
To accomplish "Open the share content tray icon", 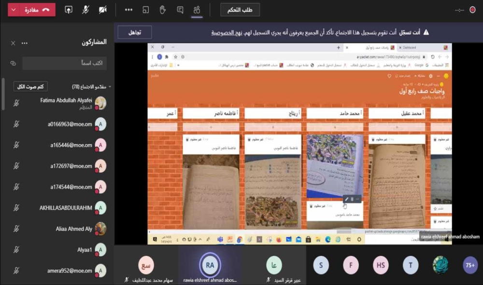I will (x=69, y=10).
